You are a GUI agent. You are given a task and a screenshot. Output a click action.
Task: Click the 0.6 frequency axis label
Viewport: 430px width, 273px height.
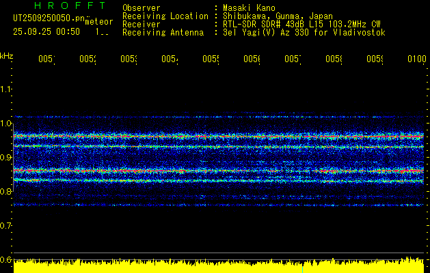5,260
